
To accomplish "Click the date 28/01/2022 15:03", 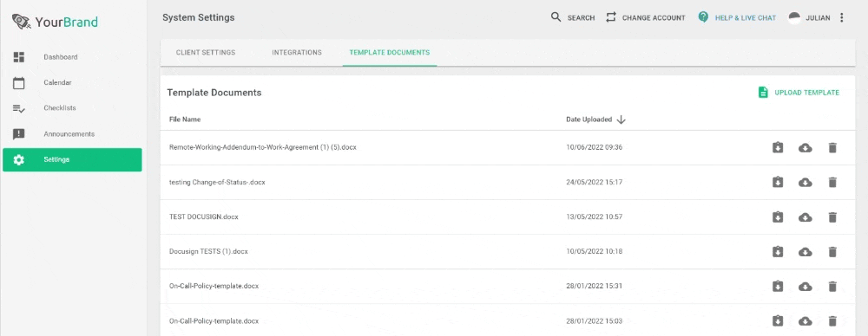I will pos(595,321).
